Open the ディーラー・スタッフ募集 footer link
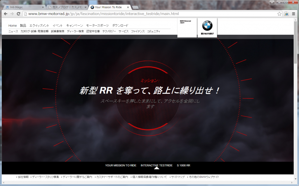 46,177
